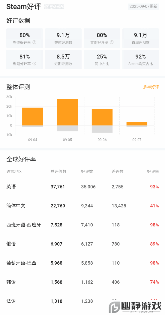This screenshot has height=315, width=165.
Task: Click the 5,858 positive reviews value
Action: (x=87, y=263)
